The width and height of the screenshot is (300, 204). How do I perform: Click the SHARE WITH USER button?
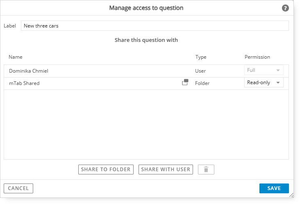click(166, 170)
